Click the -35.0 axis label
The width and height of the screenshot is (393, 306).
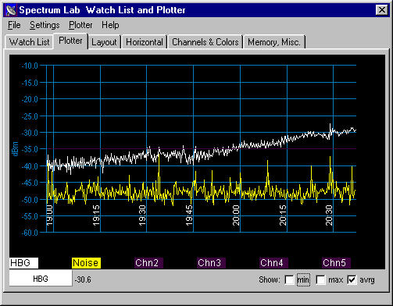coord(30,149)
